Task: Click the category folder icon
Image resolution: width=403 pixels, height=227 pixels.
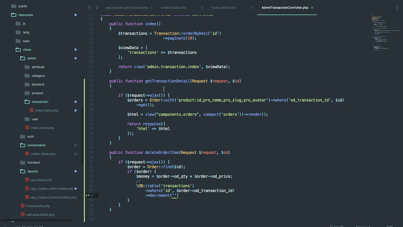Action: [27, 76]
